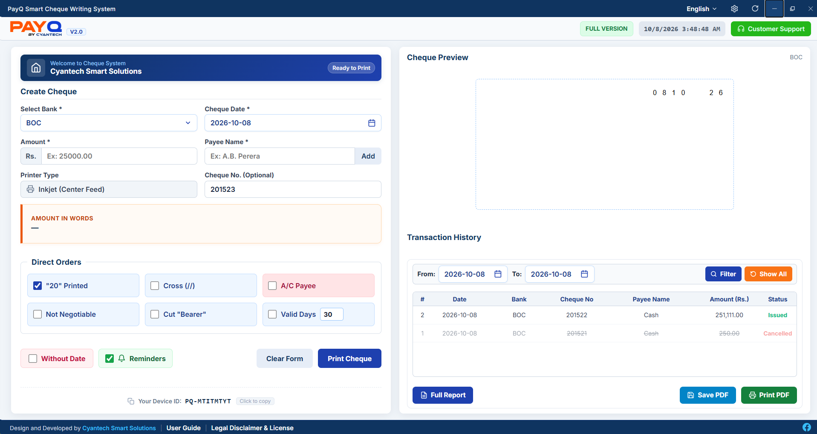The width and height of the screenshot is (817, 434).
Task: Select the cheque 201522 transaction row
Action: [604, 315]
